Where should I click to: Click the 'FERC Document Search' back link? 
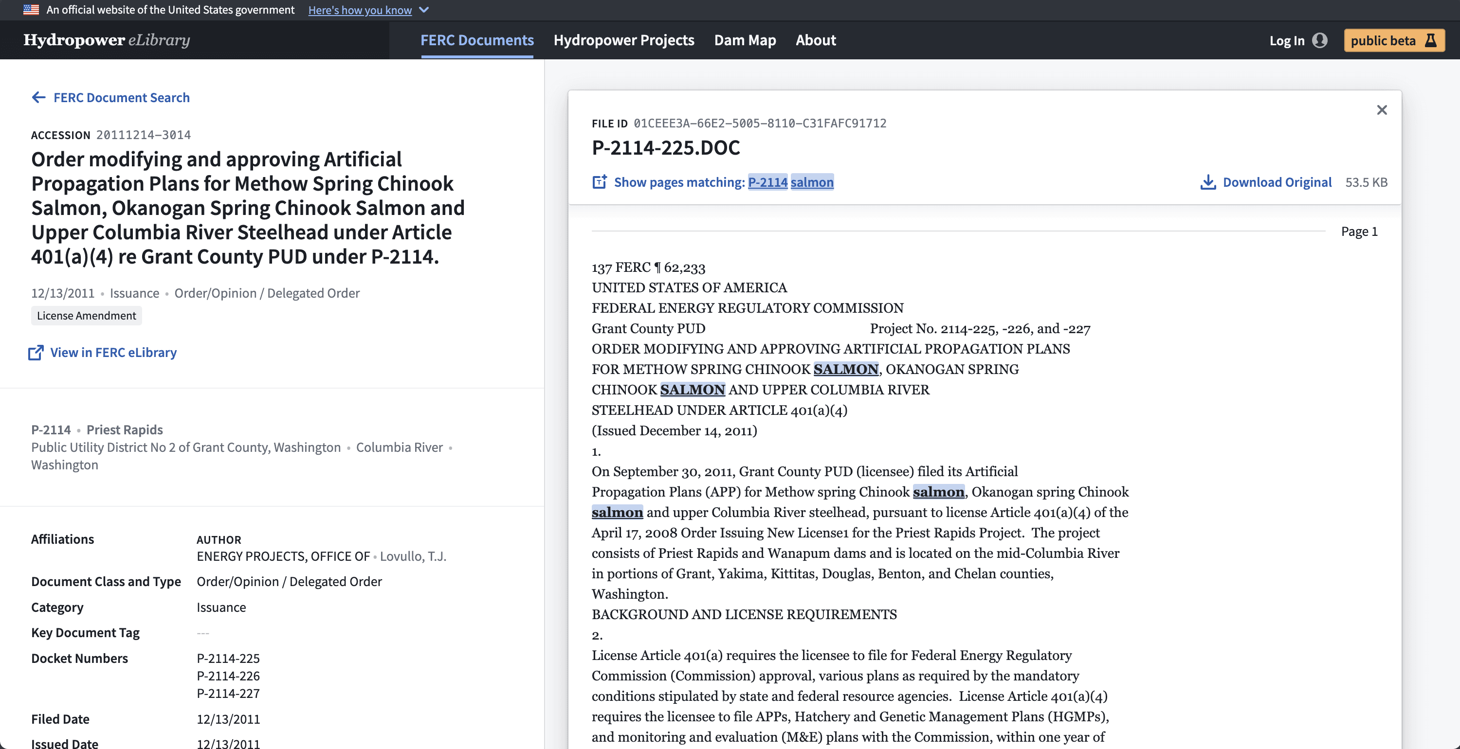click(110, 96)
